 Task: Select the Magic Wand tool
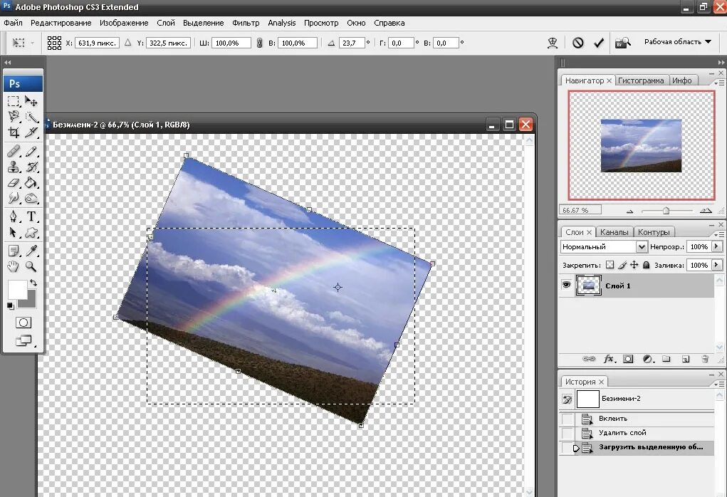pos(31,117)
